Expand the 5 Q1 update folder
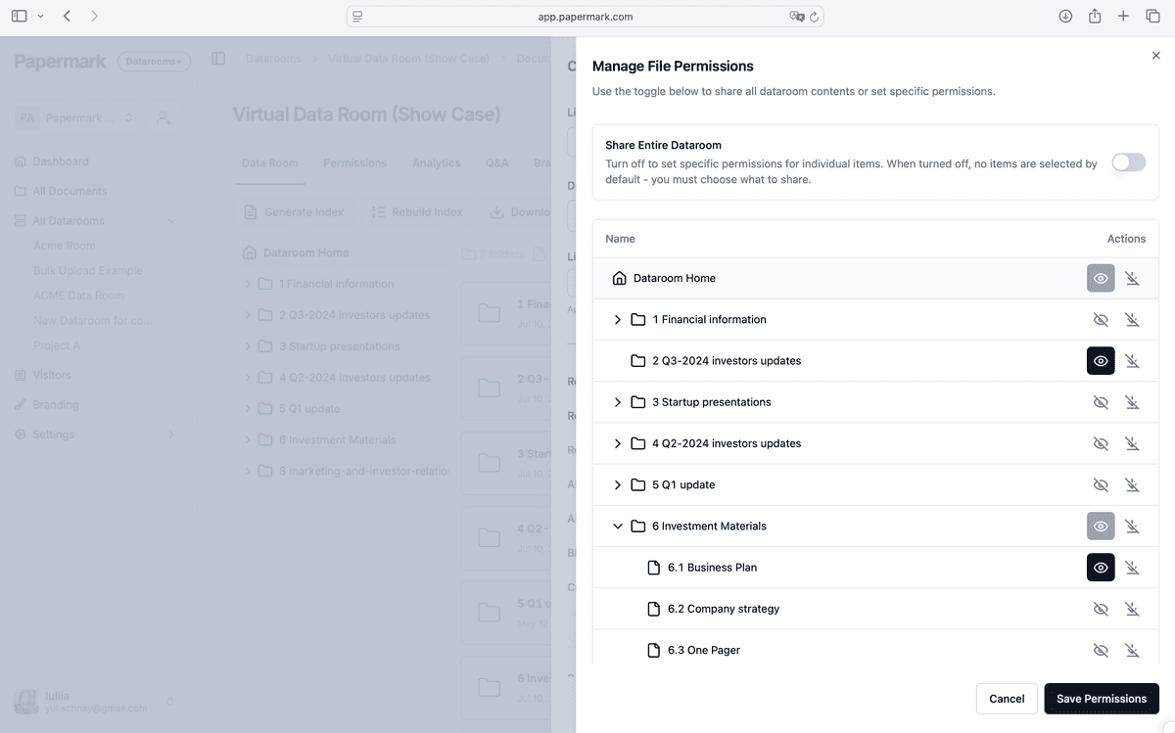1175x733 pixels. point(618,483)
